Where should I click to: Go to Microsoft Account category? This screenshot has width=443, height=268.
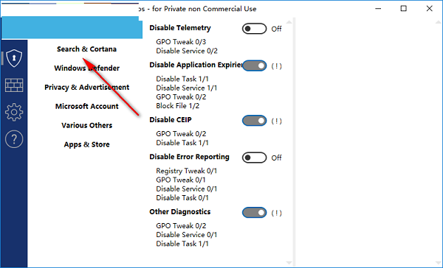86,106
